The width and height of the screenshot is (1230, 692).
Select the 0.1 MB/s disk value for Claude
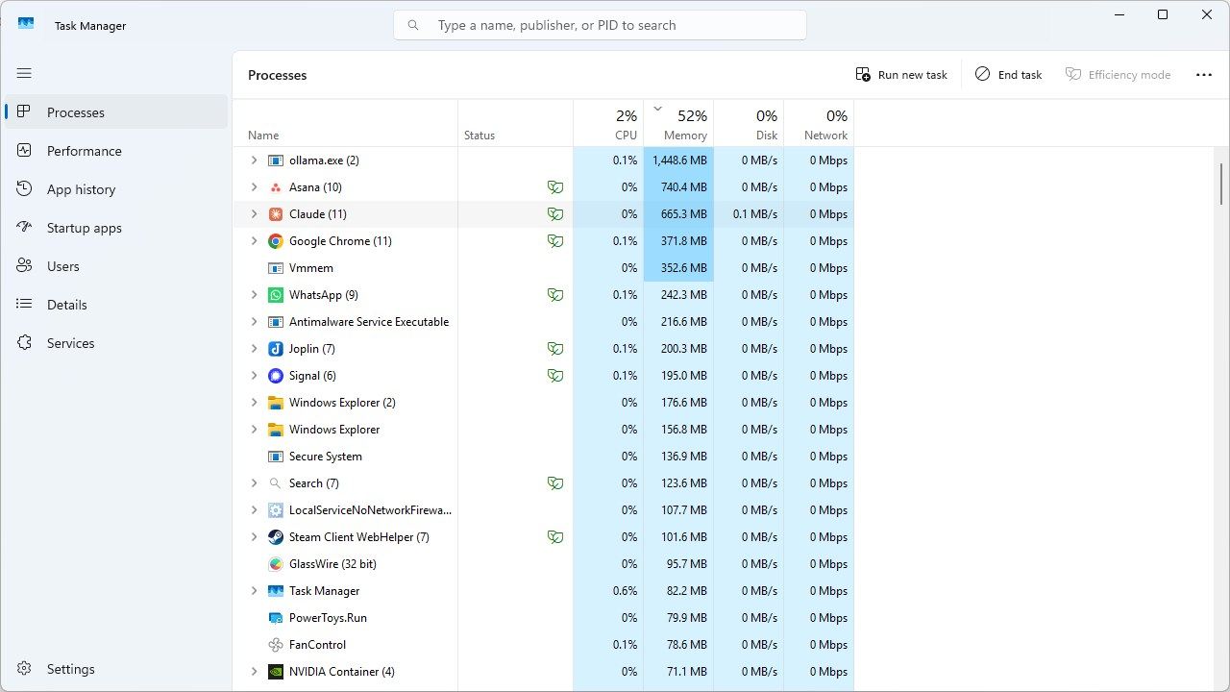[749, 214]
